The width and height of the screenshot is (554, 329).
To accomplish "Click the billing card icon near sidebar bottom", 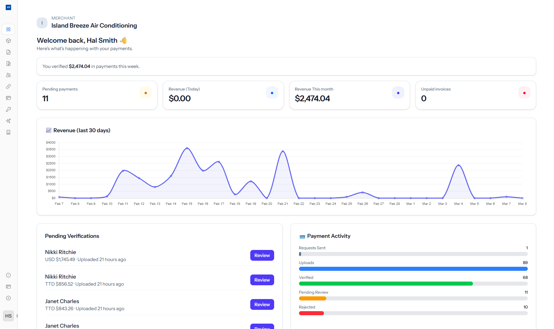I will pos(8,287).
